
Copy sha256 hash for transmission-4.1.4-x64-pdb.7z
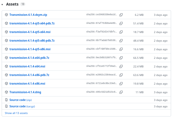(121, 58)
